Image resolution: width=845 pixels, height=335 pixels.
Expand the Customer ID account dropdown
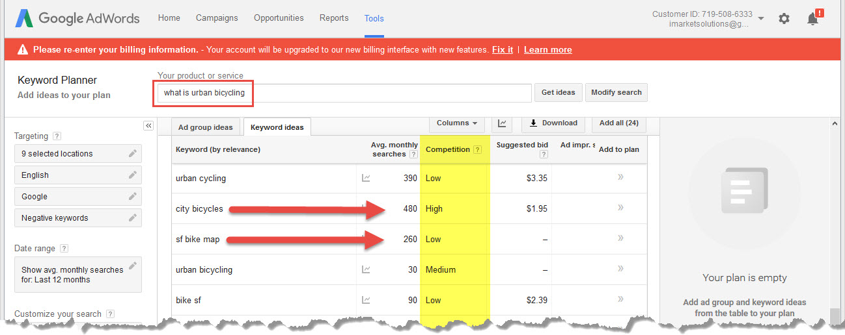tap(761, 18)
